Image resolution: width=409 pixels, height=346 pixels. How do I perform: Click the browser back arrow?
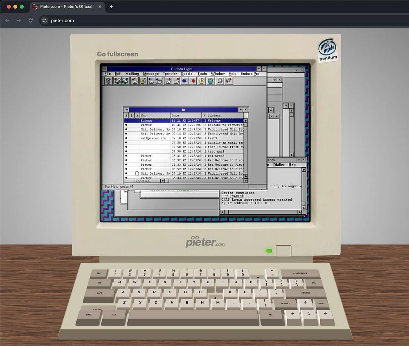pos(7,20)
